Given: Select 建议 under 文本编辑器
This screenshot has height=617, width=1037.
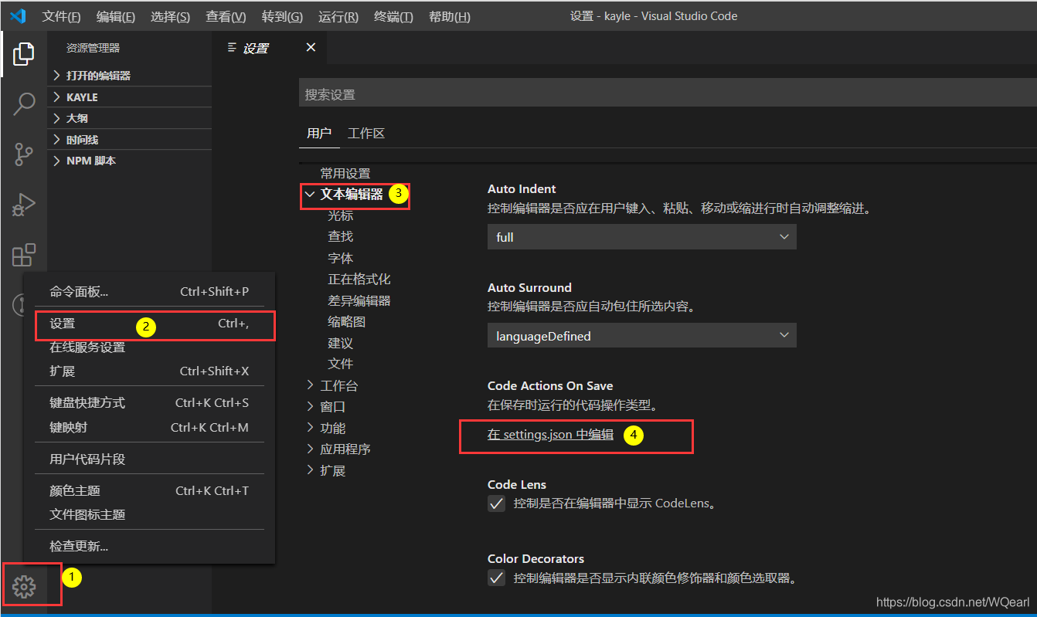Looking at the screenshot, I should tap(340, 343).
